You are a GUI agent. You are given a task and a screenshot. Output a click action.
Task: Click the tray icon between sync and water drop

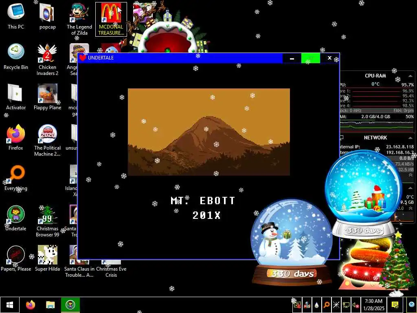(307, 305)
